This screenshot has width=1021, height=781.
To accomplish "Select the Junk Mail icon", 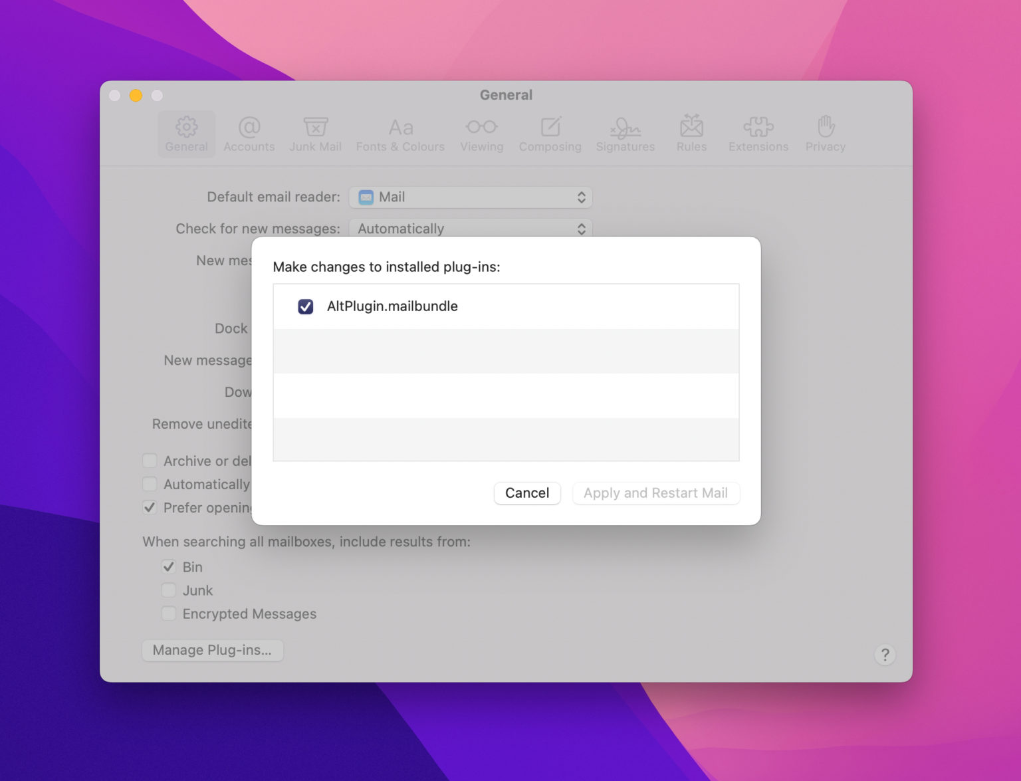I will click(315, 133).
